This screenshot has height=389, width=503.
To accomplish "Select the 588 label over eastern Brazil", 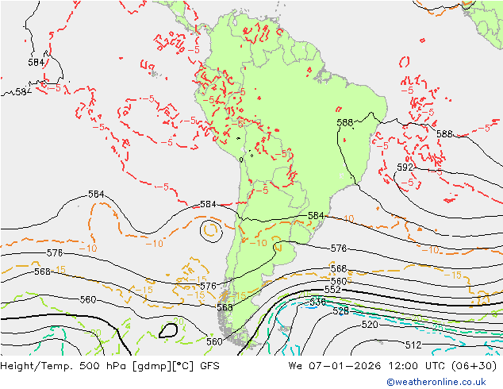I will [344, 123].
